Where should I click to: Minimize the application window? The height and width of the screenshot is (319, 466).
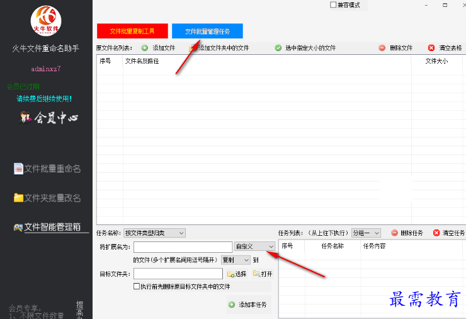[426, 5]
